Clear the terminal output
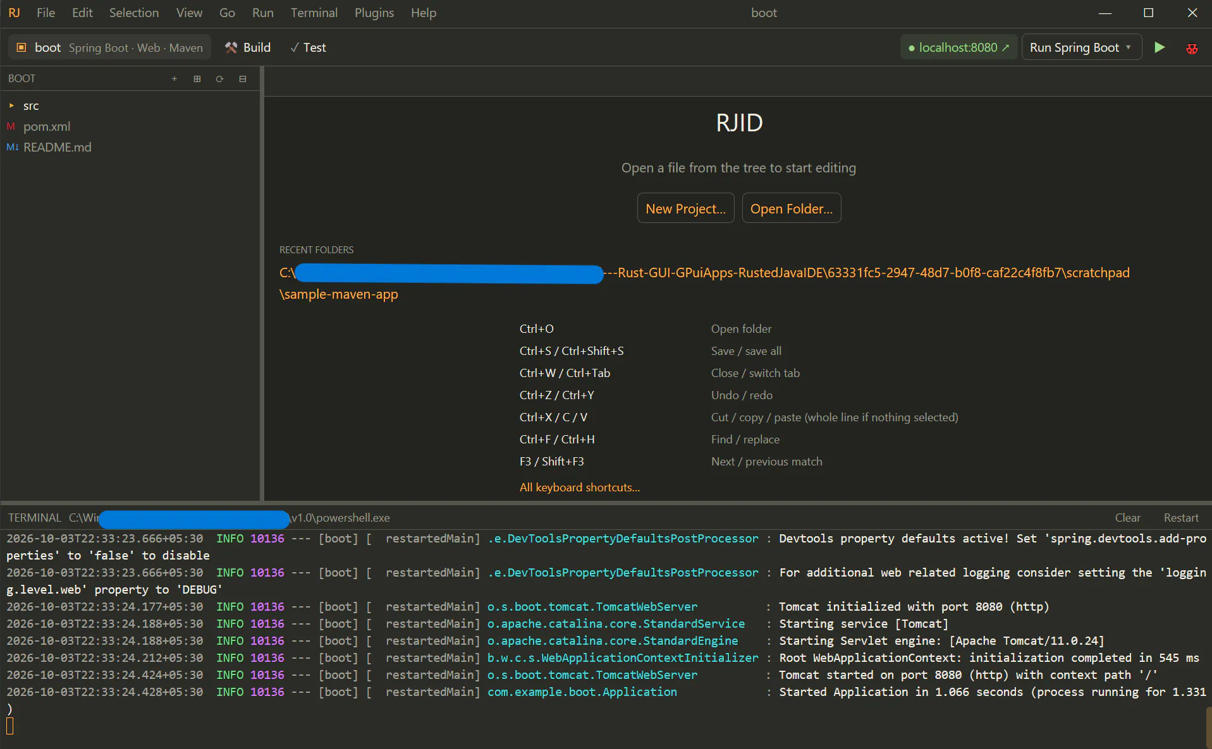 1128,518
